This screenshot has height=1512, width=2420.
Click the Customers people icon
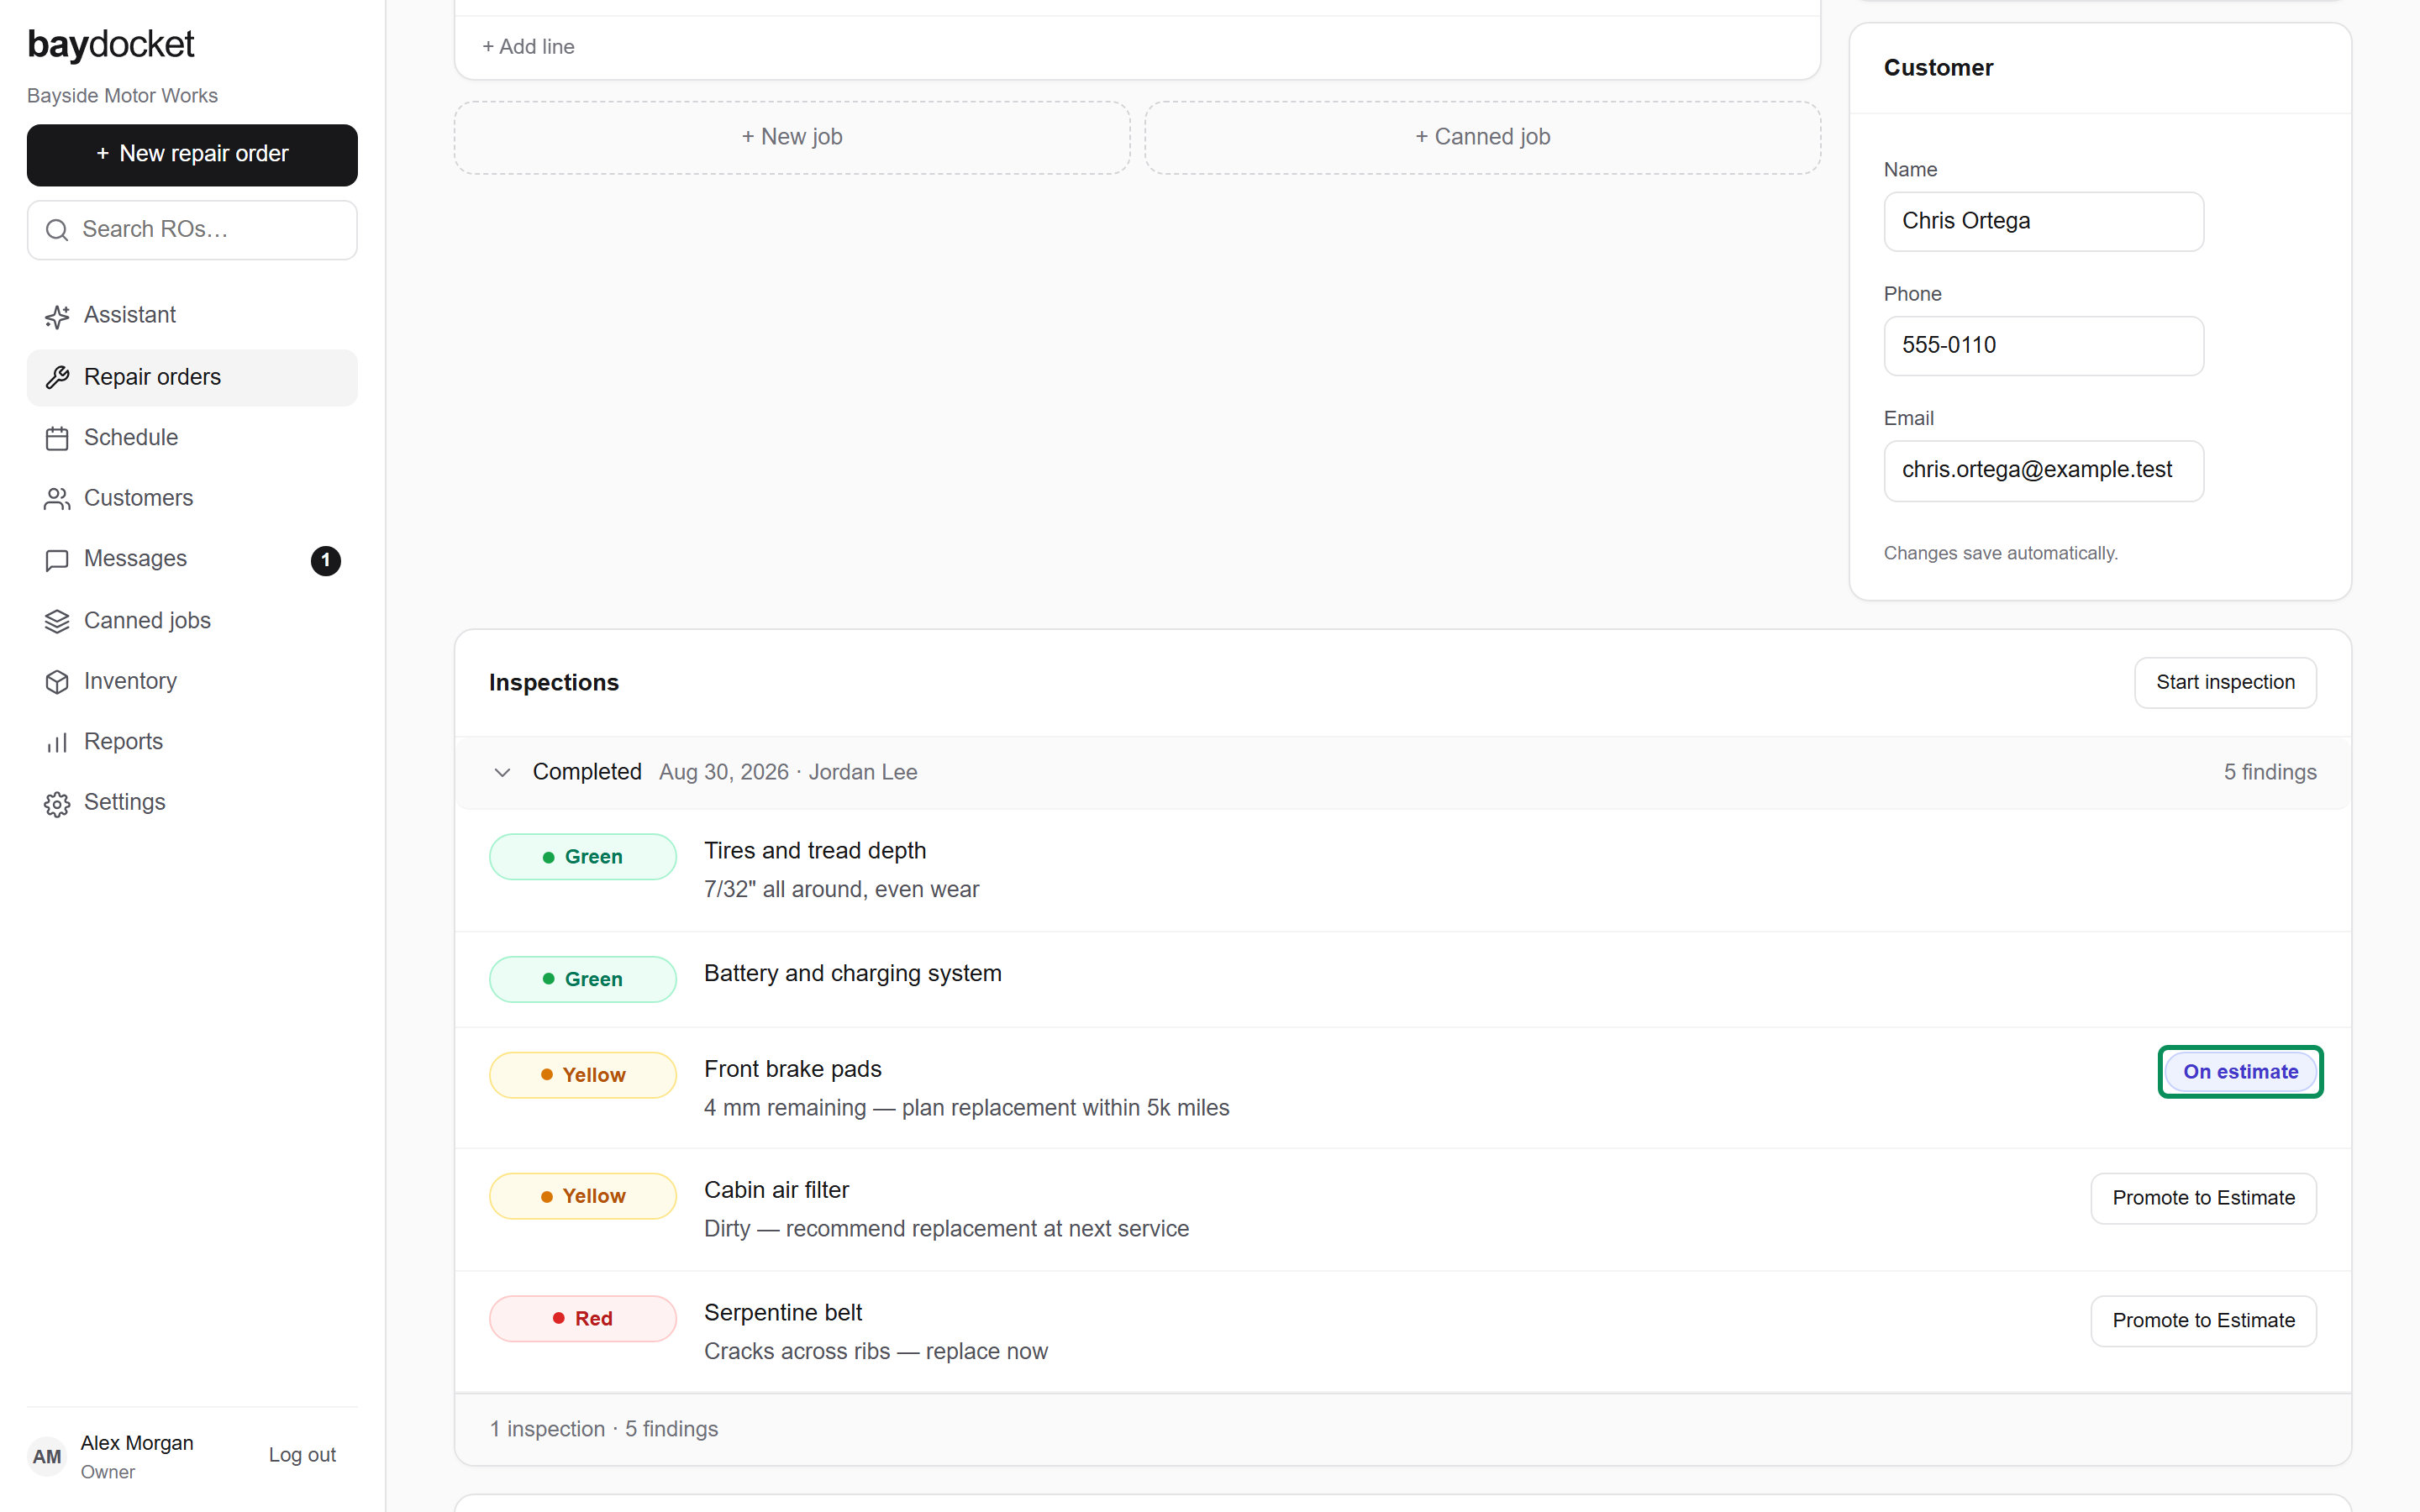(57, 499)
